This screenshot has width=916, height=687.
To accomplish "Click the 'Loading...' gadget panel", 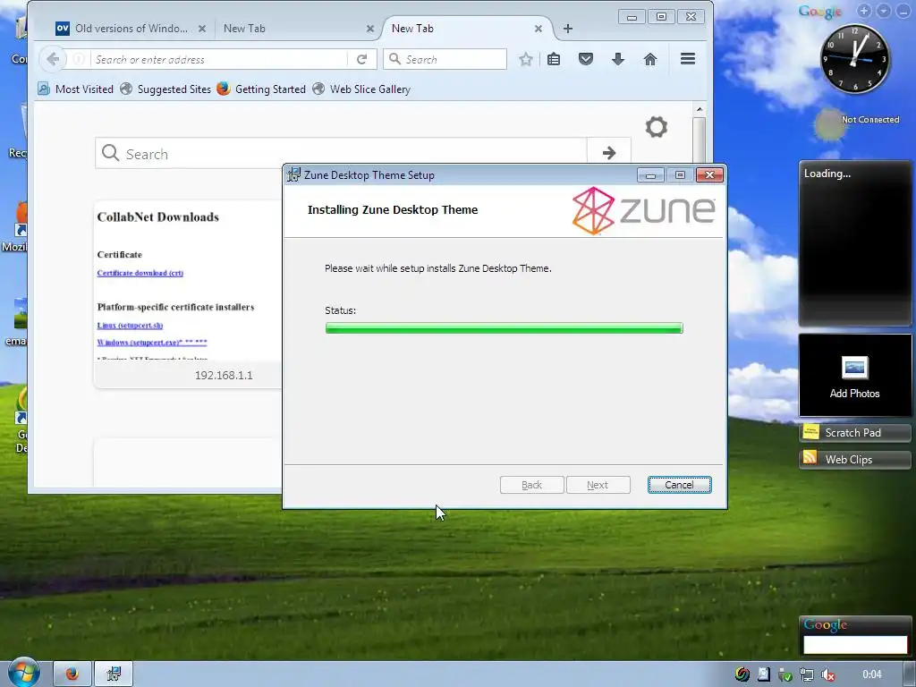I will click(854, 243).
